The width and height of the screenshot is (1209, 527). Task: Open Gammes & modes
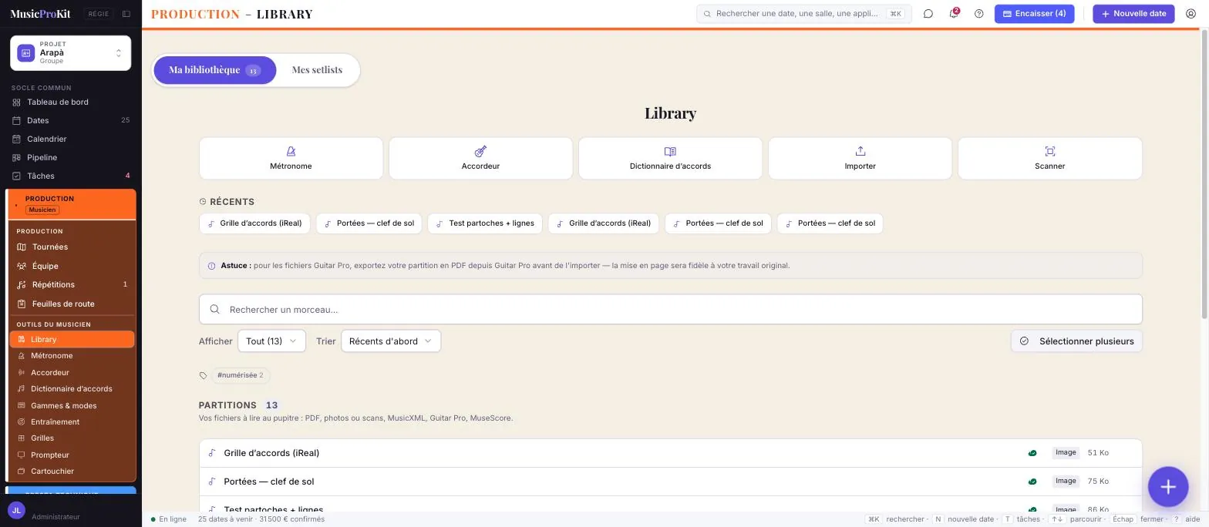click(72, 405)
